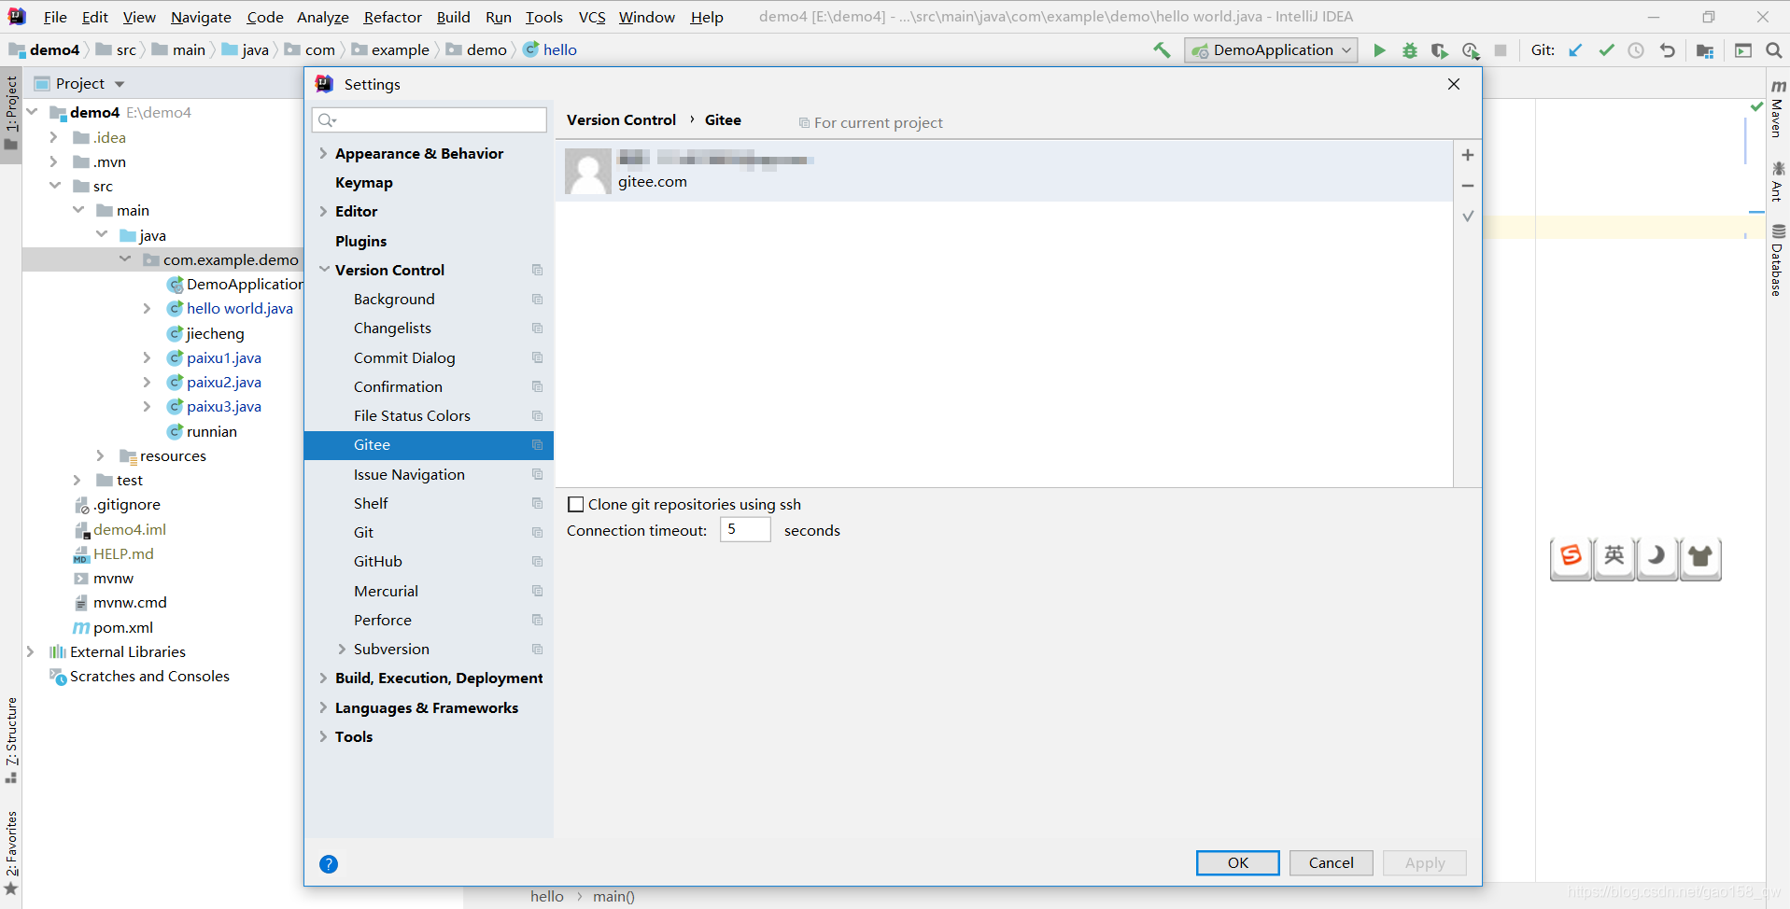
Task: Expand External Libraries in project tree
Action: click(30, 651)
